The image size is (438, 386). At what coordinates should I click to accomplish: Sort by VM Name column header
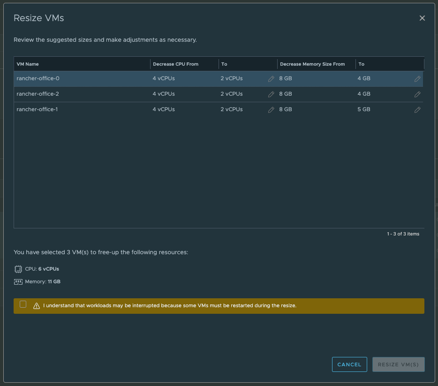pos(28,64)
